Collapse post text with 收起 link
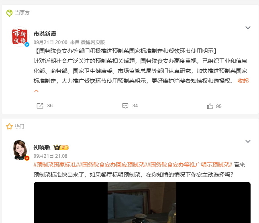This screenshot has height=223, width=259. pos(243,81)
